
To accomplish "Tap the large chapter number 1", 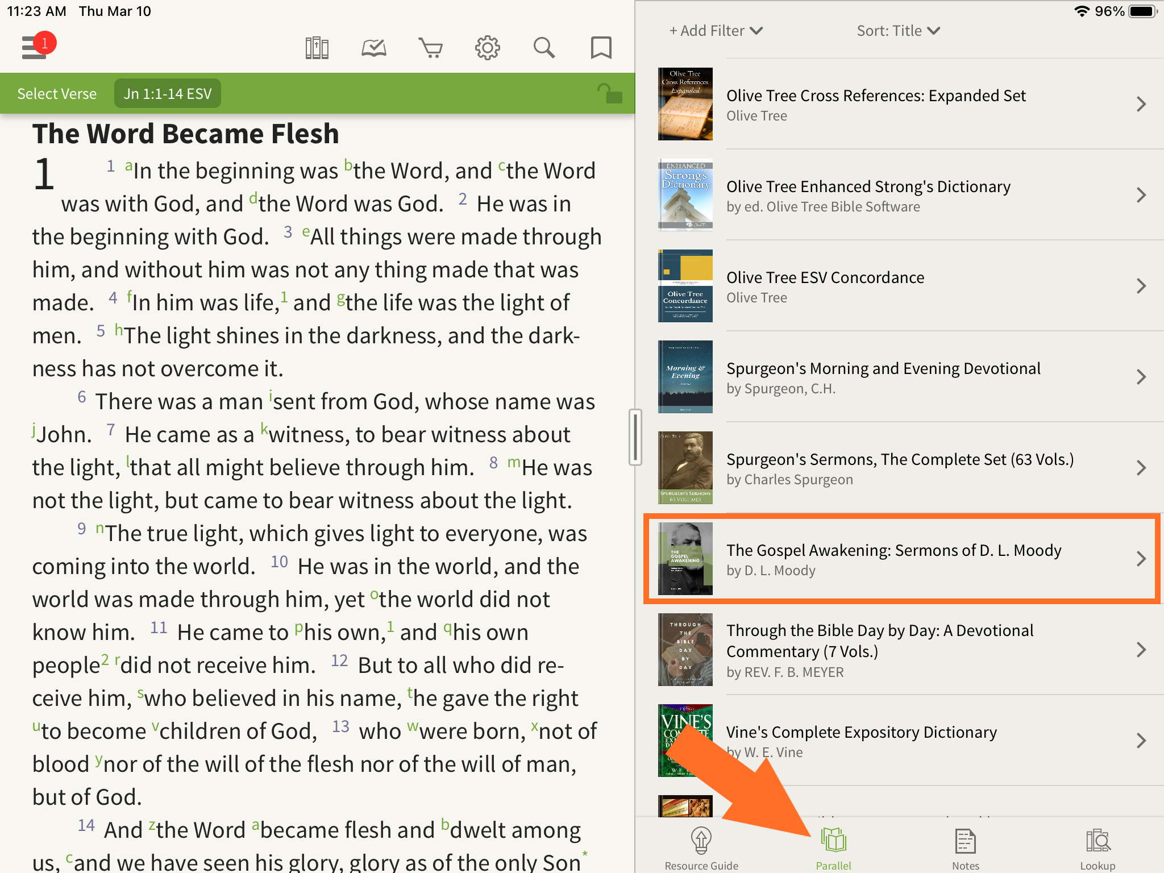I will pos(44,174).
